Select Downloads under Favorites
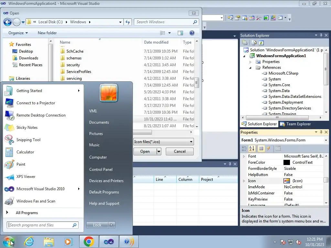Image resolution: width=331 pixels, height=248 pixels. click(28, 58)
